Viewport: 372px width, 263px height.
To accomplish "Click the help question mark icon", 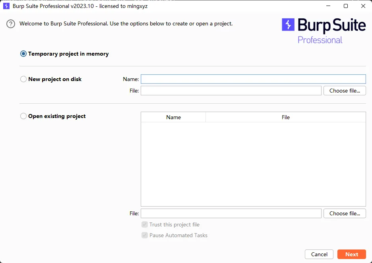I will pyautogui.click(x=11, y=24).
